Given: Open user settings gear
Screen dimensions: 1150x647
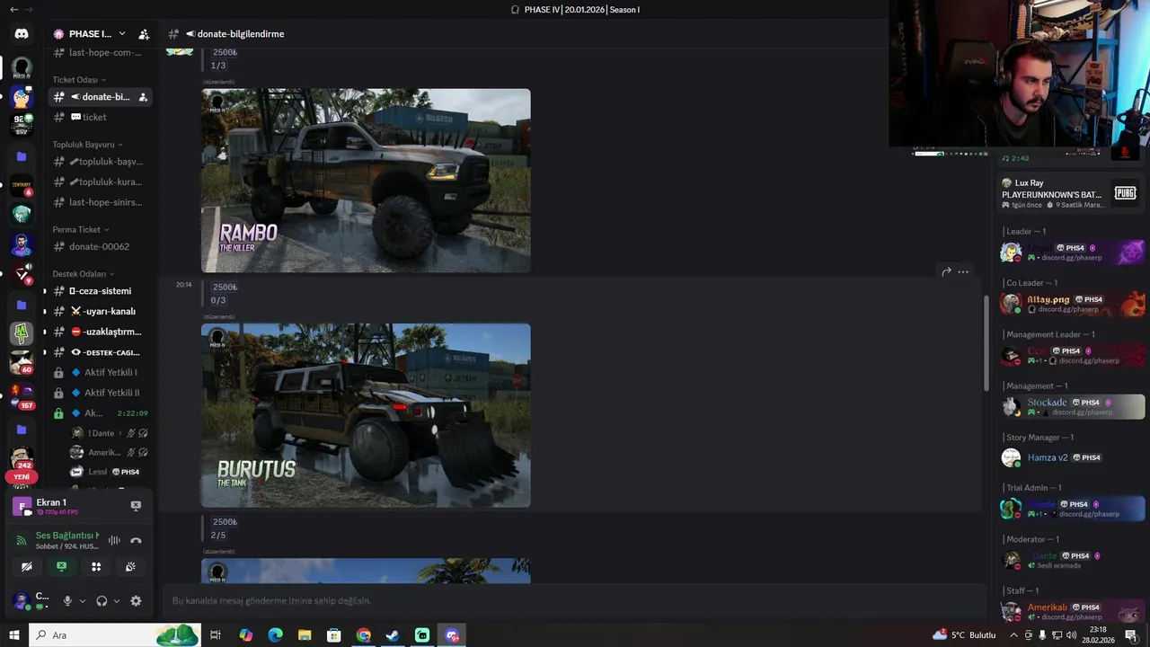Looking at the screenshot, I should point(136,601).
